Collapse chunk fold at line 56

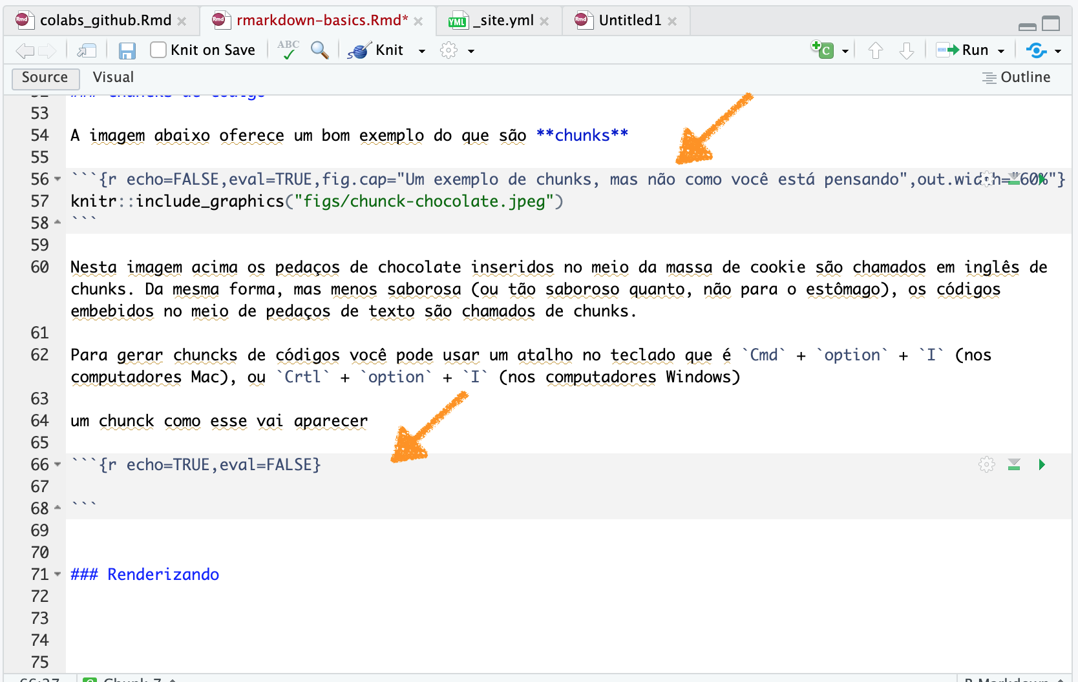point(58,179)
